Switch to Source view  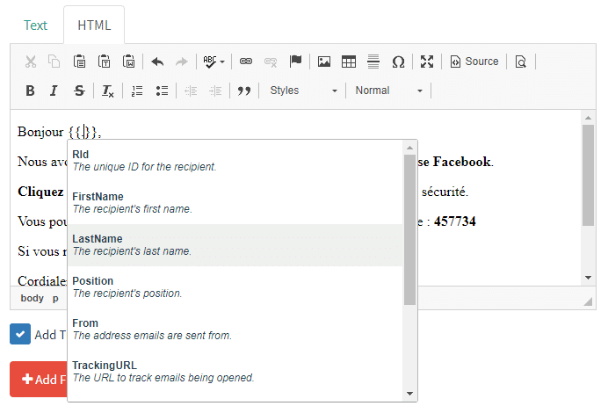474,62
